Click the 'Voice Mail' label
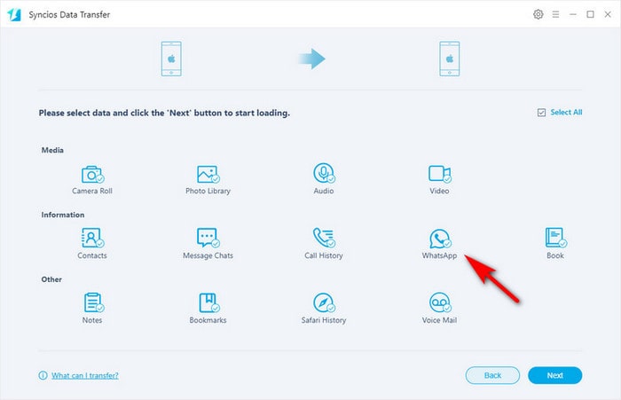The height and width of the screenshot is (400, 621). click(x=440, y=320)
